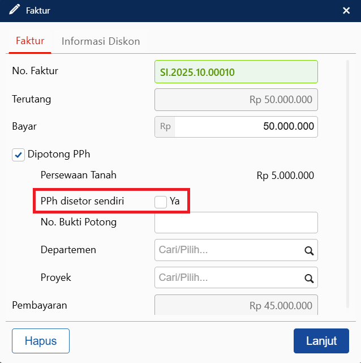Screen dimensions: 361x363
Task: Click the Rp currency prefix in Bayar
Action: tap(165, 127)
